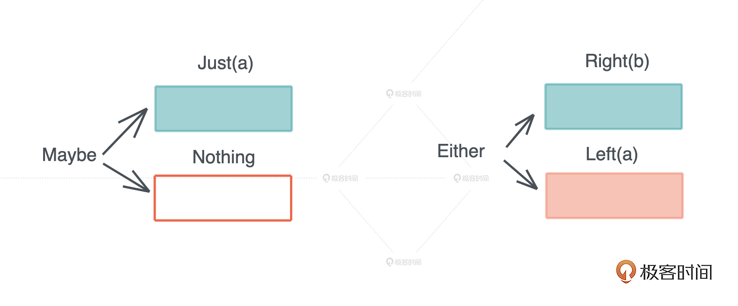Select the teal box under Just(a)
Viewport: 738px width, 306px height.
(x=224, y=109)
